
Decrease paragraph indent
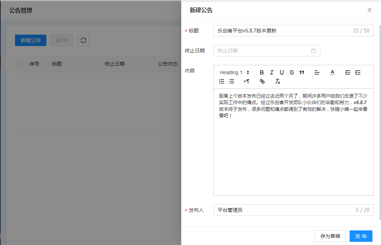pyautogui.click(x=347, y=72)
